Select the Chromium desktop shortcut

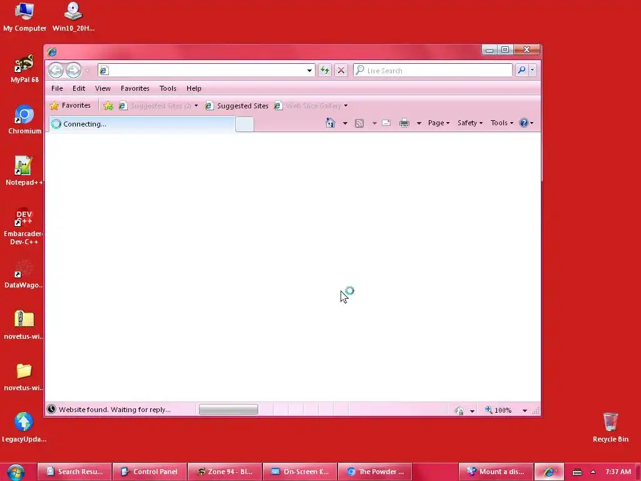pos(24,120)
